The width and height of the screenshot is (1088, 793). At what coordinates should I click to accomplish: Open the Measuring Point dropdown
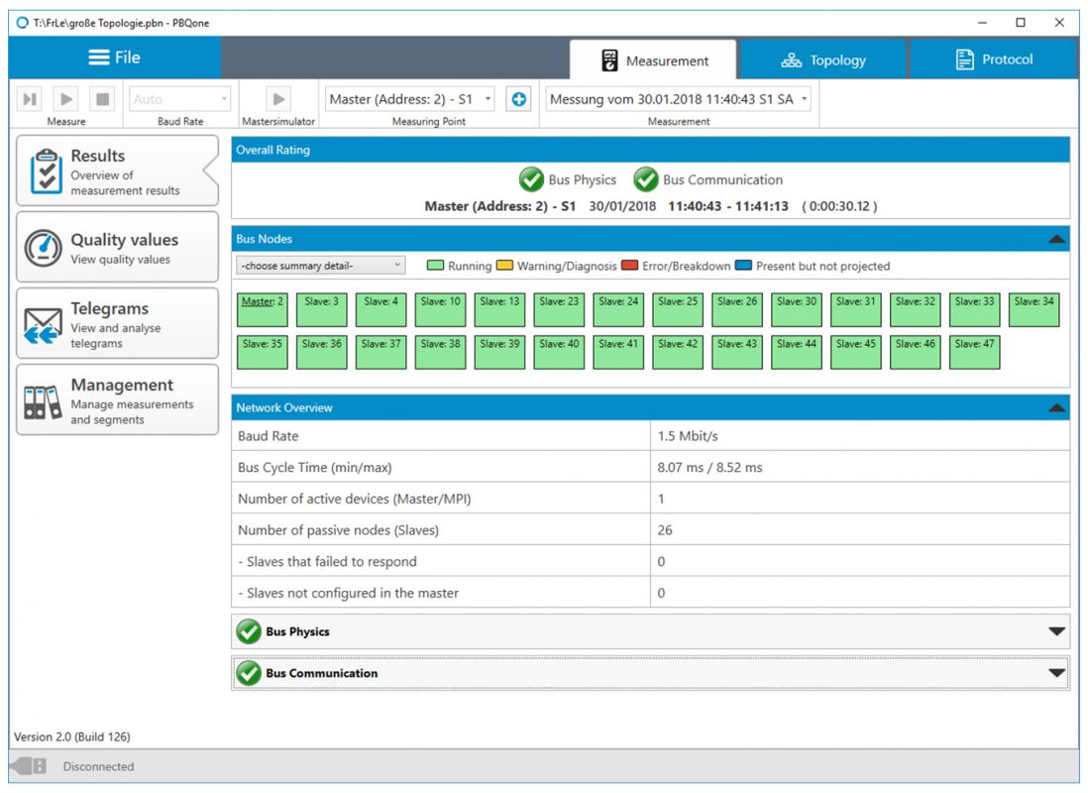[x=410, y=99]
